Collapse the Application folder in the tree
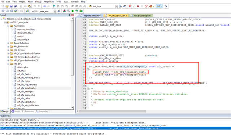This screenshot has width=231, height=135. pyautogui.click(x=8, y=26)
